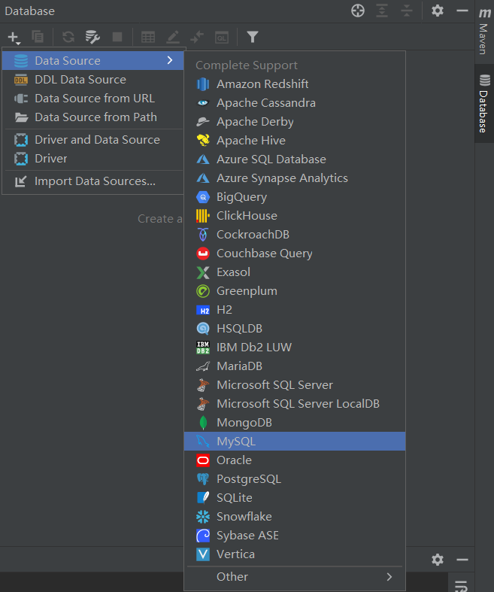
Task: Open Data Source Properties wrench icon
Action: point(92,37)
